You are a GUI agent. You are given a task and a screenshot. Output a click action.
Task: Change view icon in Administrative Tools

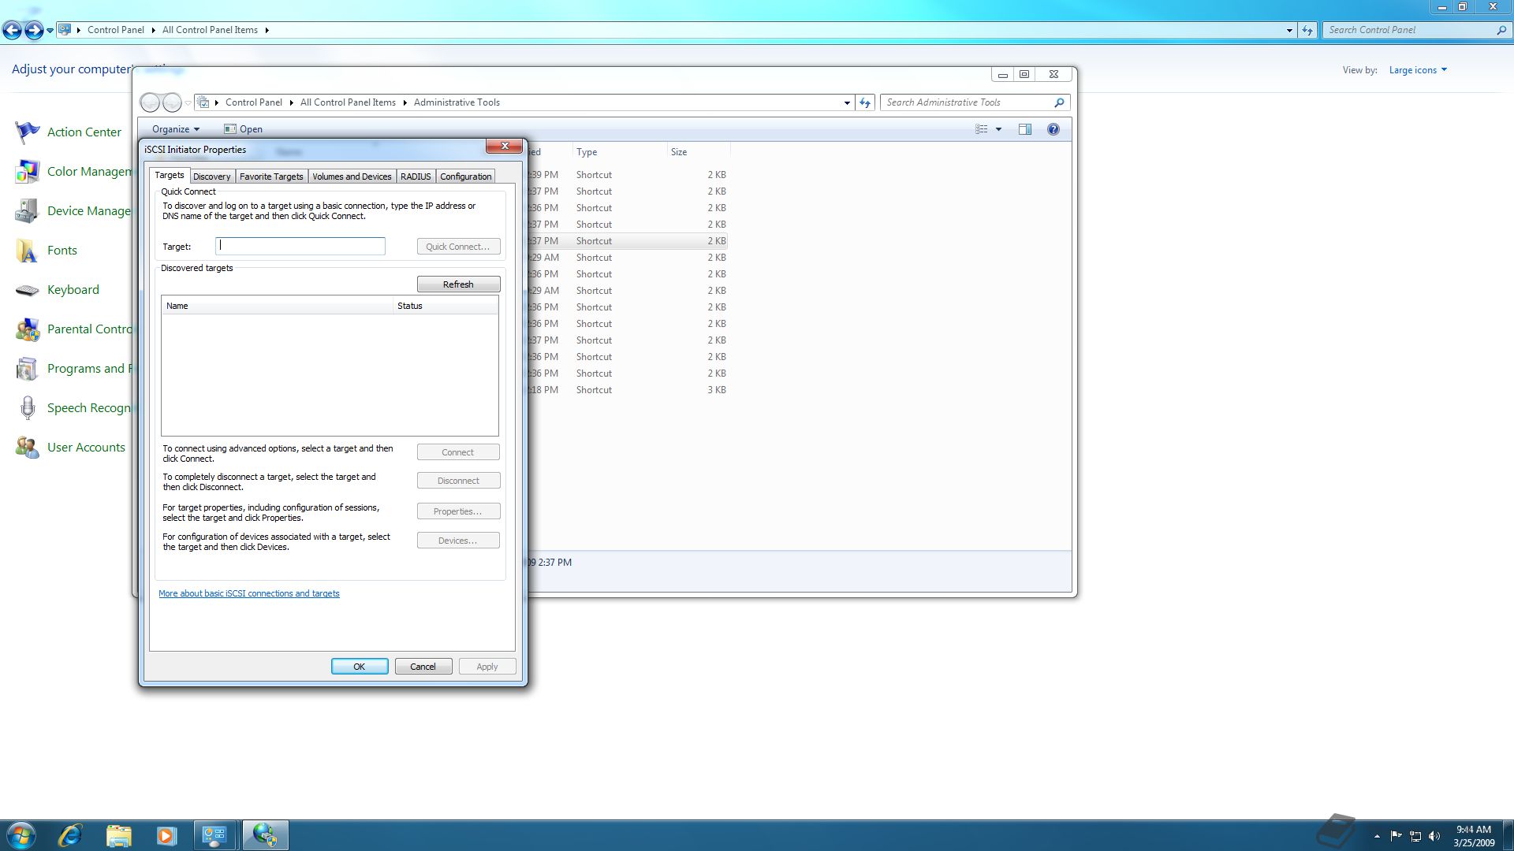(982, 129)
